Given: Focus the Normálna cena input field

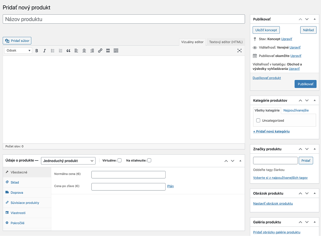Looking at the screenshot, I should (128, 175).
